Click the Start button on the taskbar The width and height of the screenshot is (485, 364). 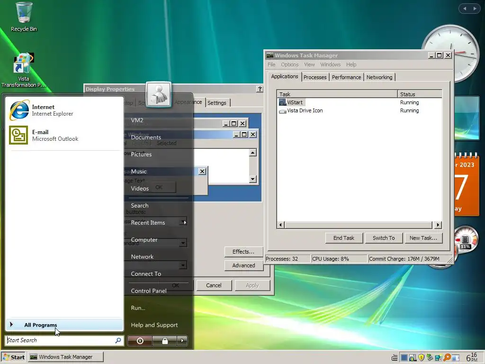point(14,357)
